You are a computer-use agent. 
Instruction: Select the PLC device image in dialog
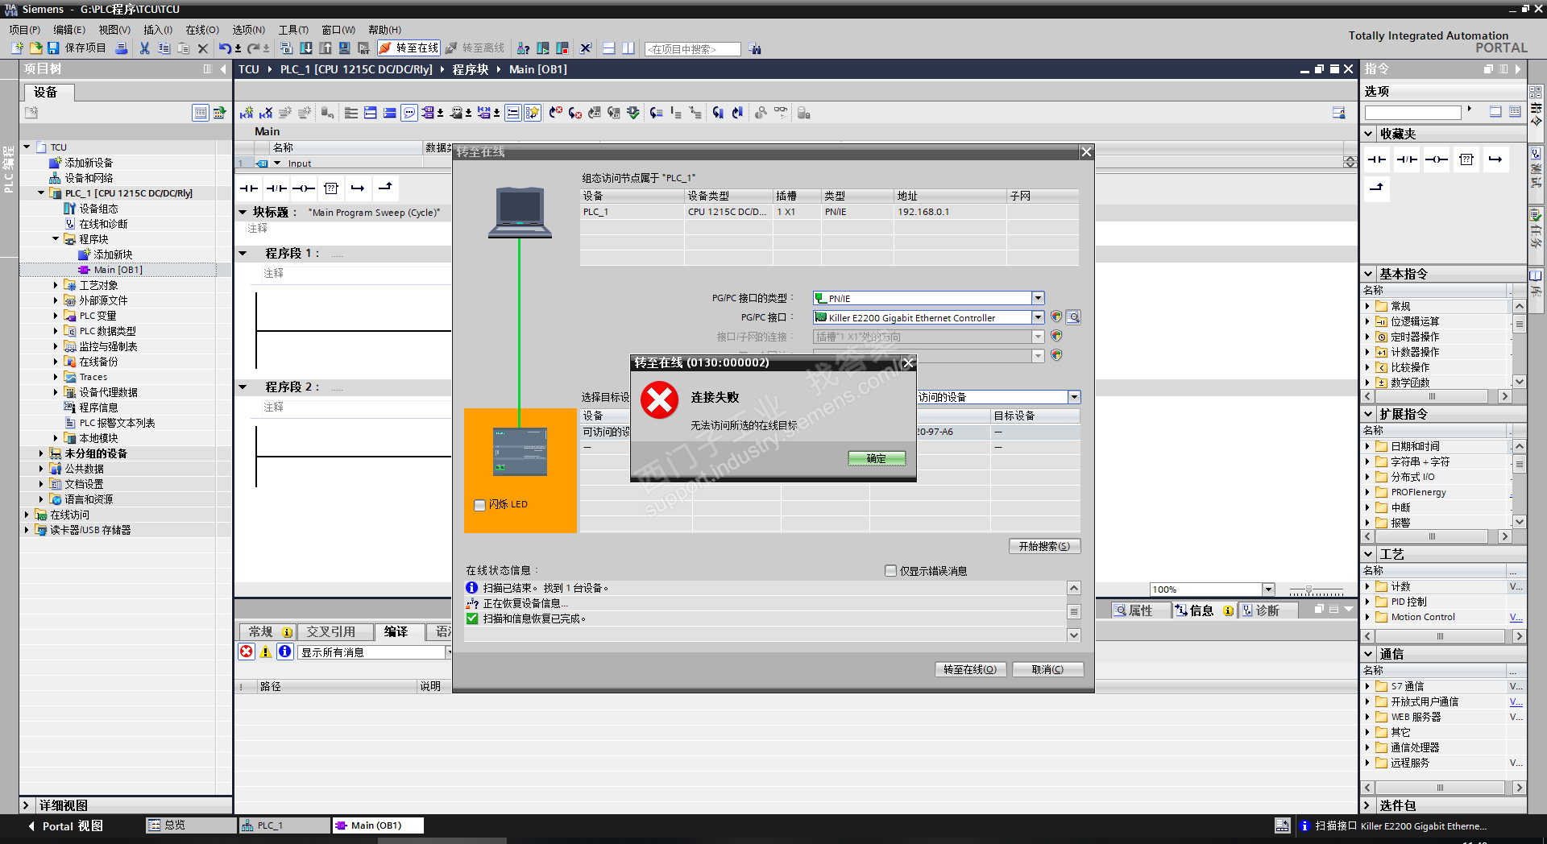click(x=520, y=452)
